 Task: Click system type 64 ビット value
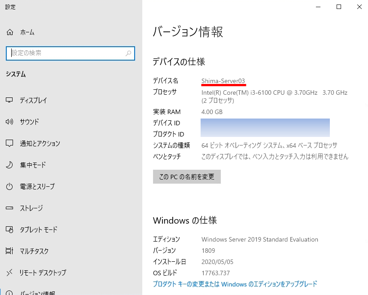point(269,145)
